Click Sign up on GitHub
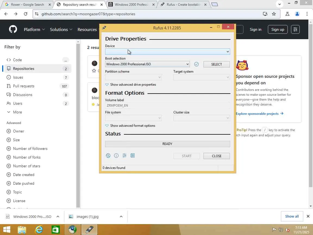313x235 pixels. tap(278, 29)
